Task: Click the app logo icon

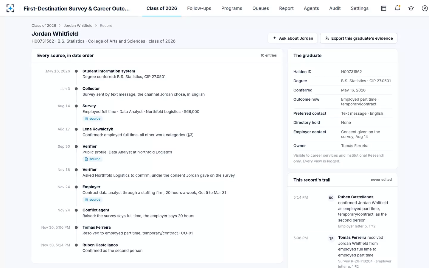Action: pos(10,8)
